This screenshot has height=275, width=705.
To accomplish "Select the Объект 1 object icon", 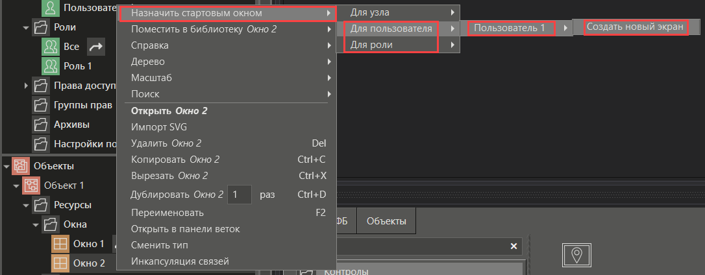I will click(31, 185).
